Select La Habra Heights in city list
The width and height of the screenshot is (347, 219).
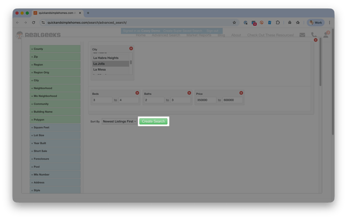pos(111,58)
